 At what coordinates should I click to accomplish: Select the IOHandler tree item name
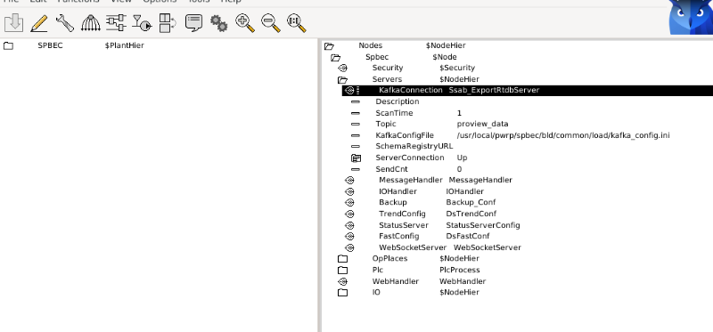(x=397, y=191)
